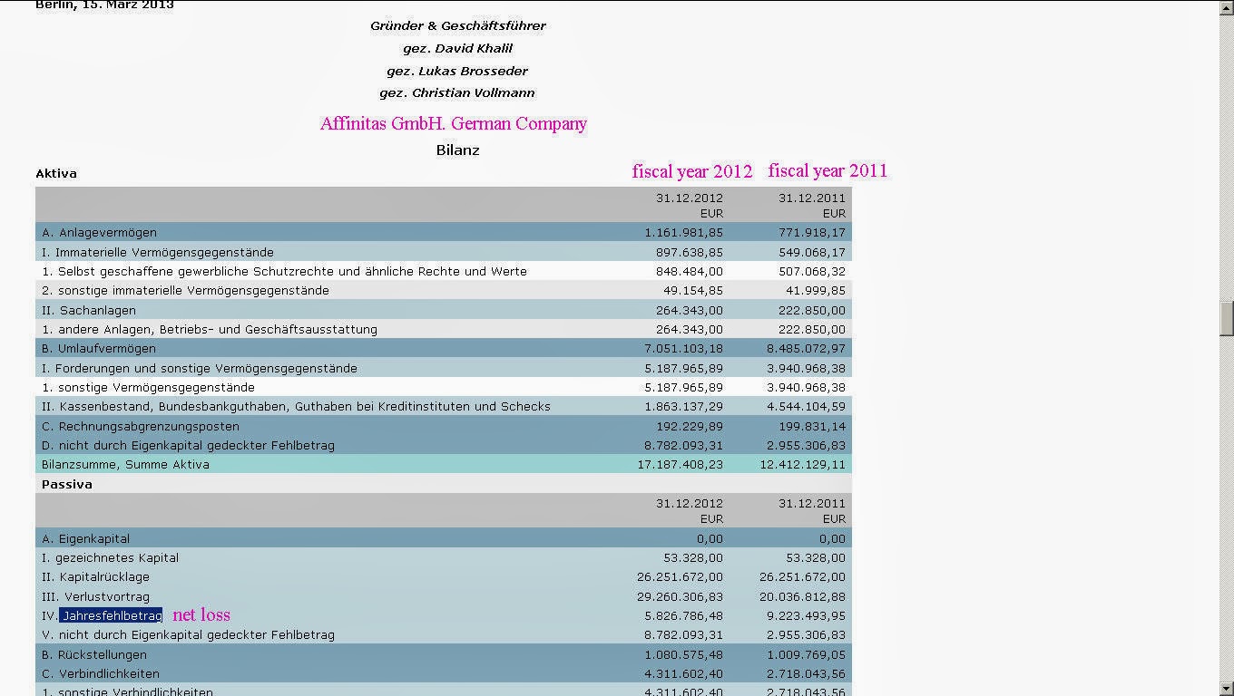This screenshot has width=1234, height=696.
Task: Click 'II. Kassenbestand, Bundesbankguthaben' row label
Action: point(296,406)
